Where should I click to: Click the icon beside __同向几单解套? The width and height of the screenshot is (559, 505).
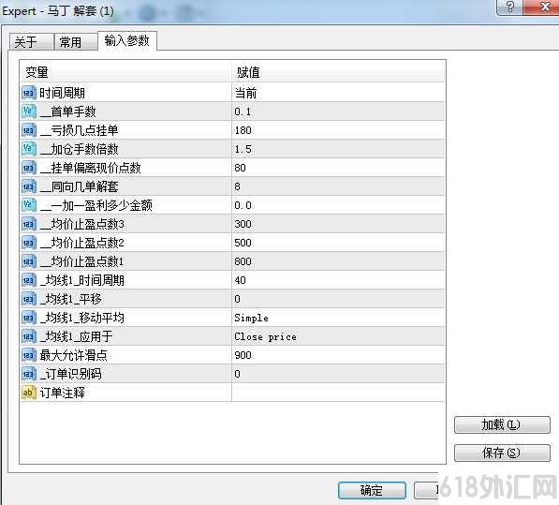tap(29, 186)
